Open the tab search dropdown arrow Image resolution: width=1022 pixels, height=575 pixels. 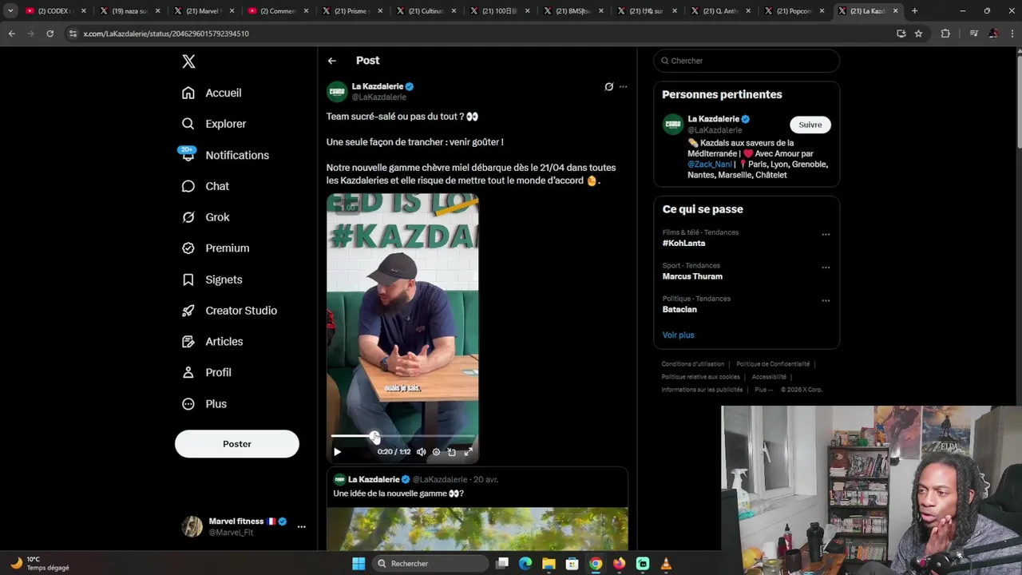pos(10,11)
